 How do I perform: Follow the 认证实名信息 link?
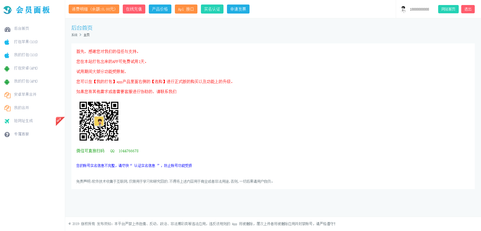tap(144, 166)
